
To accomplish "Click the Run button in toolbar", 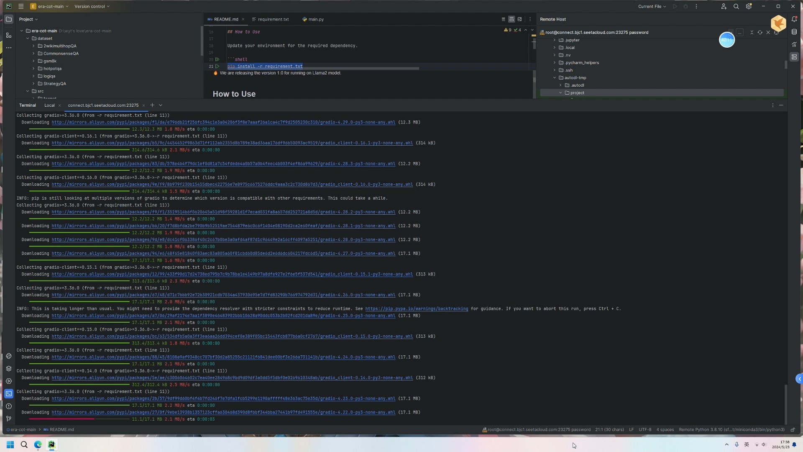I will tap(675, 6).
